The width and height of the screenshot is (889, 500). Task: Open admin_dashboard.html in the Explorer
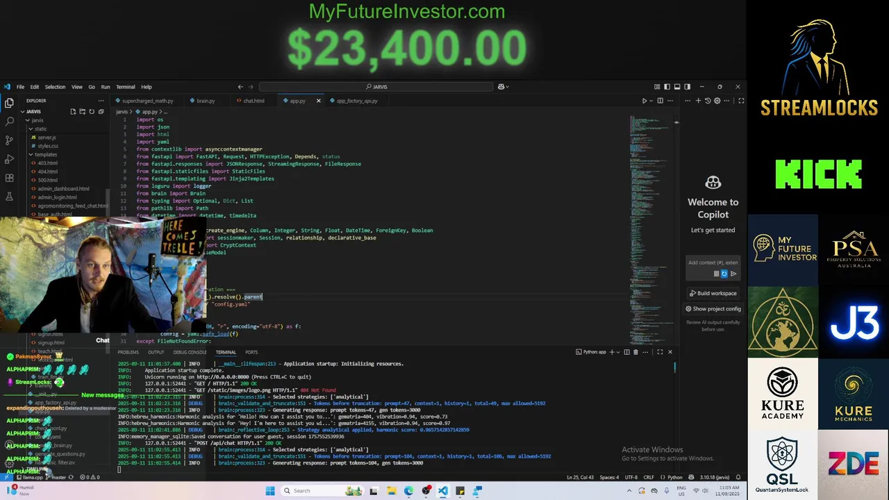click(x=63, y=188)
